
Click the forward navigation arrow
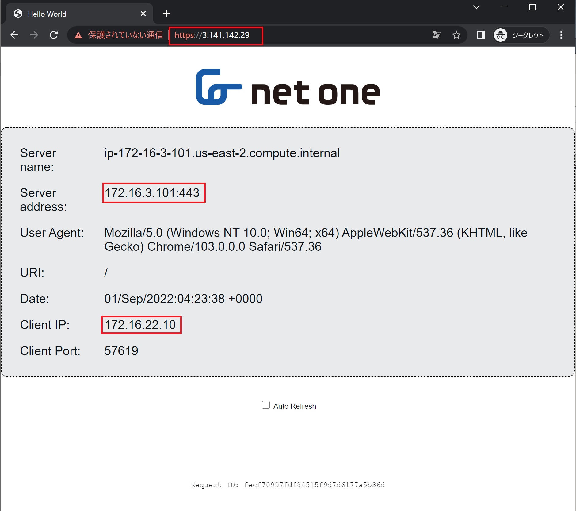coord(34,35)
